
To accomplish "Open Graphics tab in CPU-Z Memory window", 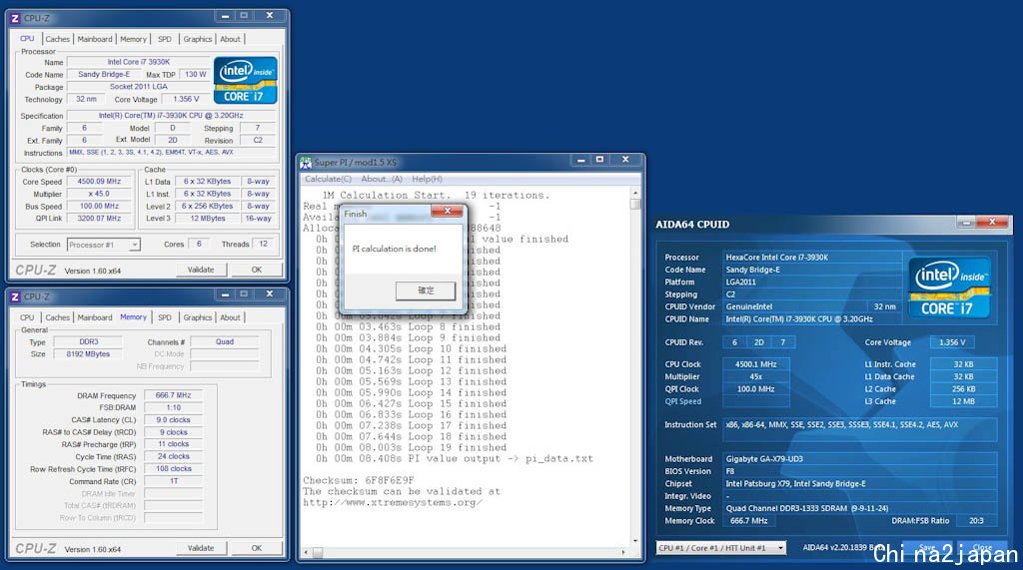I will tap(197, 317).
